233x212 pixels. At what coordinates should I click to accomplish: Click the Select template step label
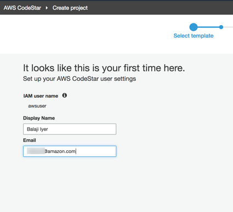pos(194,36)
